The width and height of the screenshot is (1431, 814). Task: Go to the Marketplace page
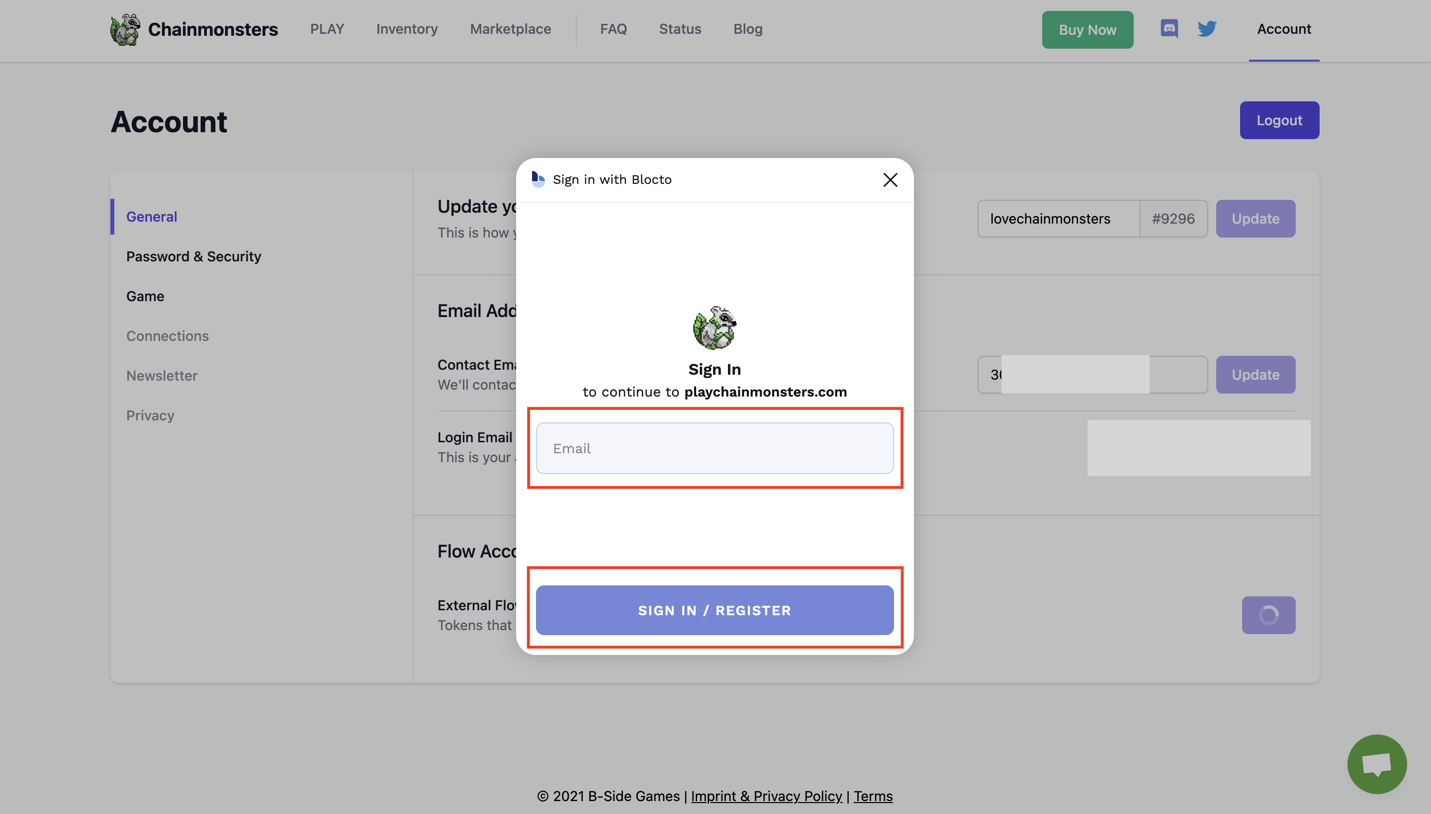tap(510, 29)
